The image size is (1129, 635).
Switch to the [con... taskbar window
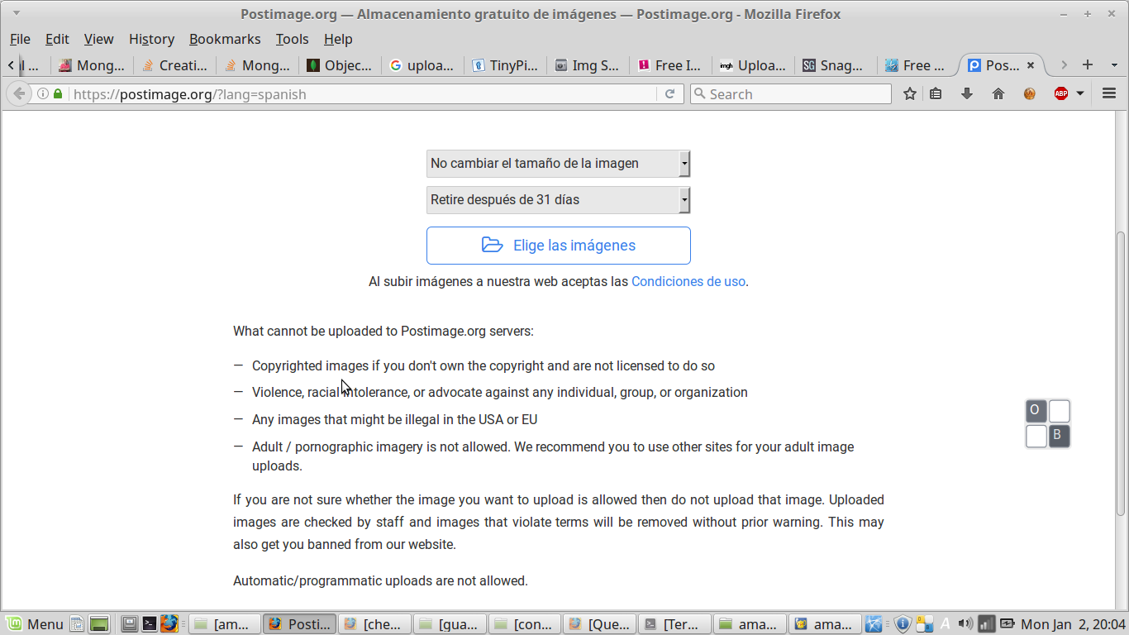point(524,624)
